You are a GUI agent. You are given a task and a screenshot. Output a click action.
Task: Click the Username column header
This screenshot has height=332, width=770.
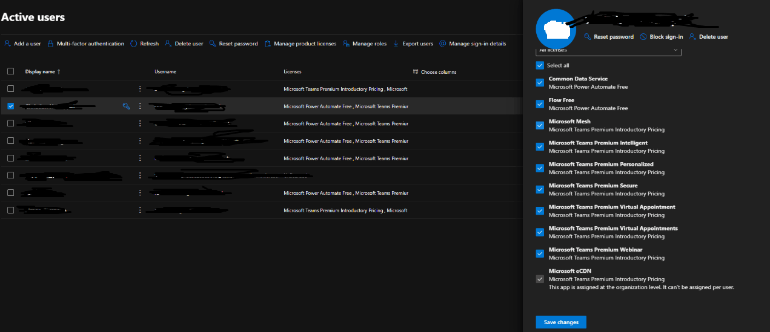[x=165, y=72]
